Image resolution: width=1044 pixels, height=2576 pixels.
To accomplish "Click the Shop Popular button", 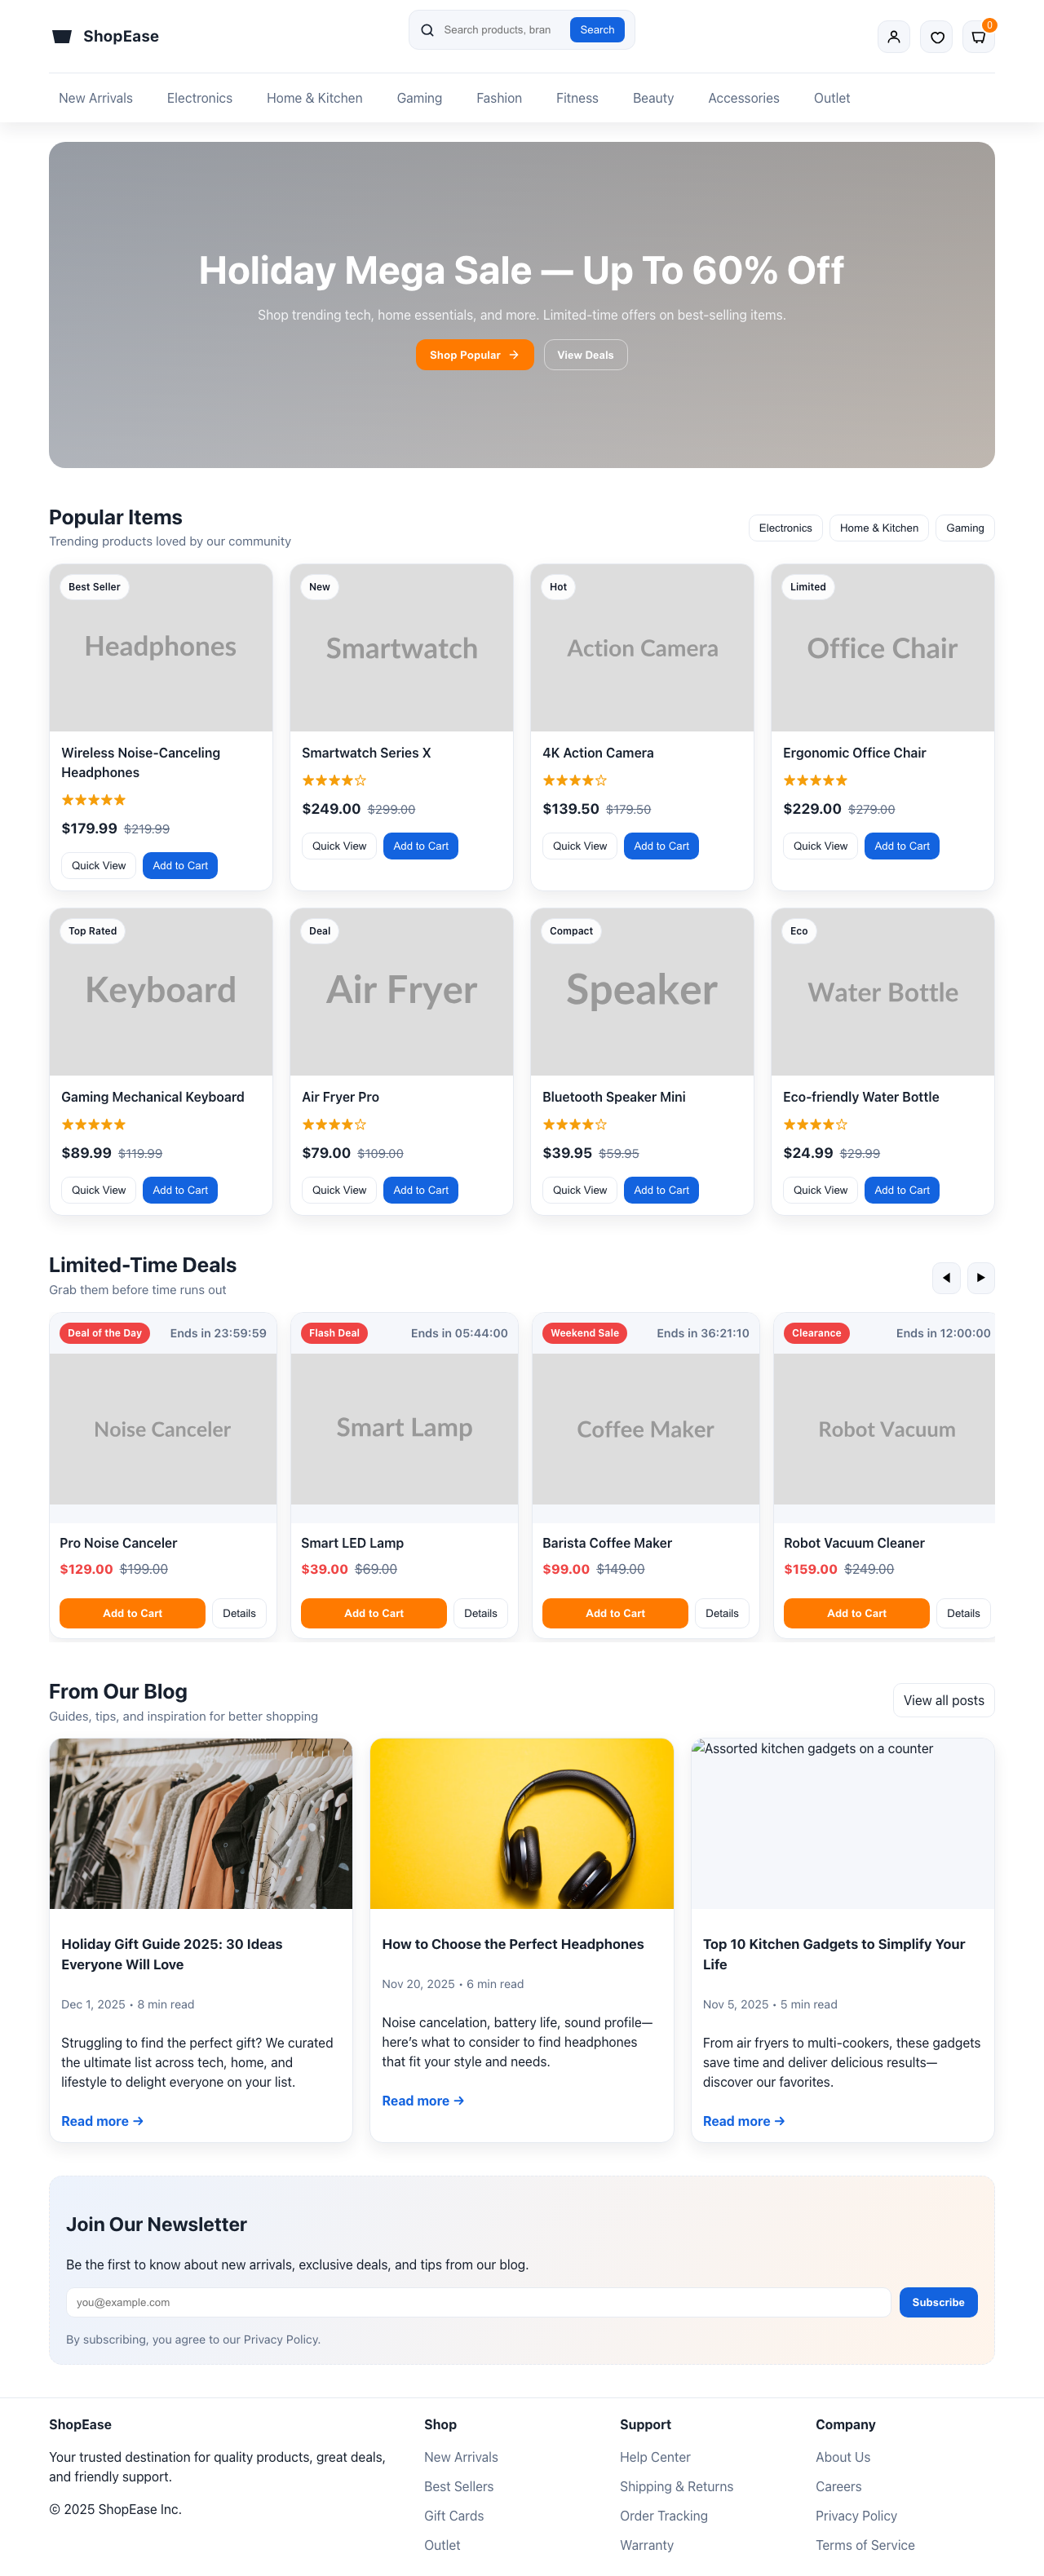I will click(474, 354).
